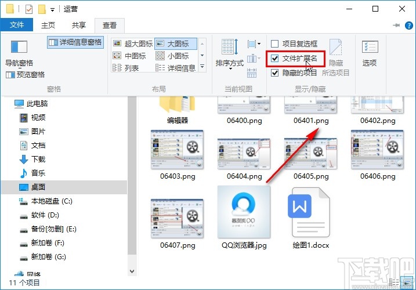Choose 列表 layout
Viewport: 416px width, 290px height.
(126, 68)
